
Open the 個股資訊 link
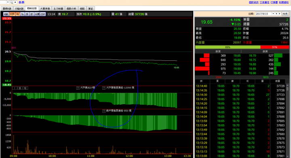tap(254, 2)
